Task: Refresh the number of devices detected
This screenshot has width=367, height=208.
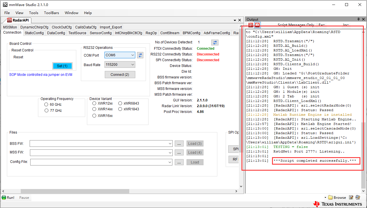Action: [215, 43]
